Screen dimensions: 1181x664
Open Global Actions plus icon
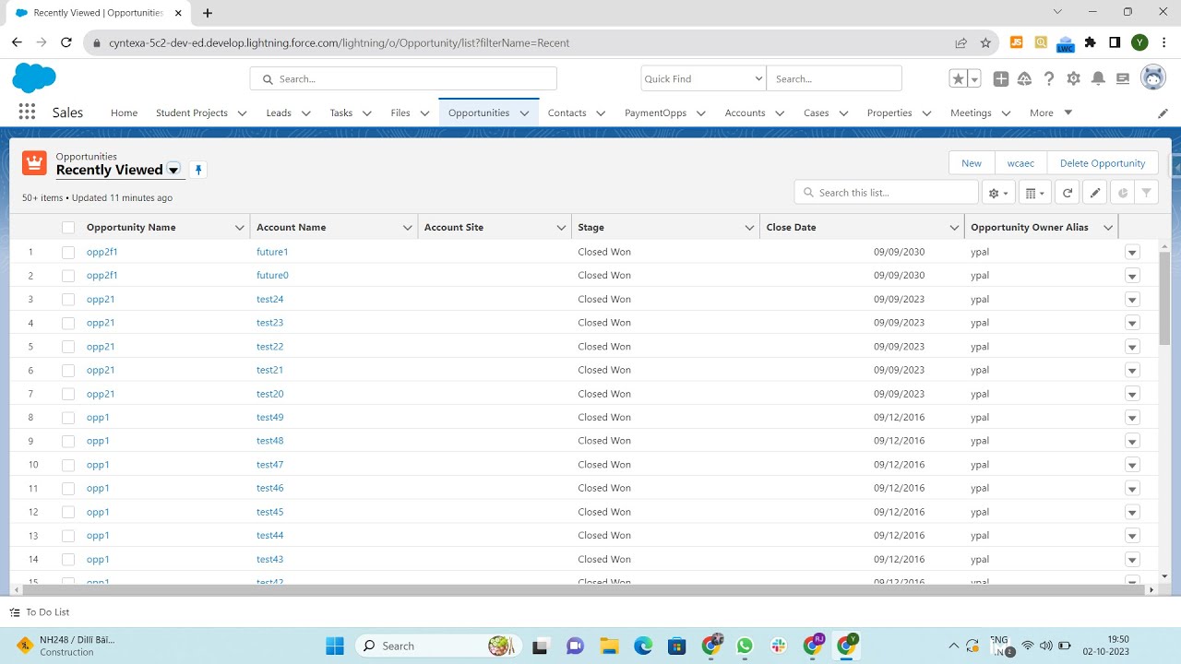pyautogui.click(x=1000, y=78)
